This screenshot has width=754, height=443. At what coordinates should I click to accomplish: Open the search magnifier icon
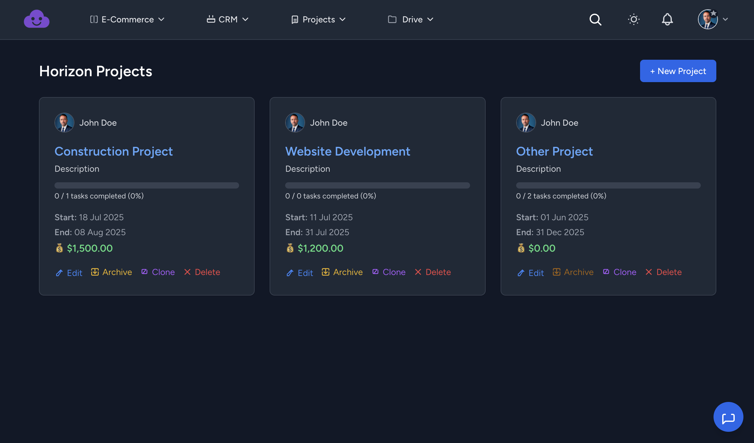point(595,19)
